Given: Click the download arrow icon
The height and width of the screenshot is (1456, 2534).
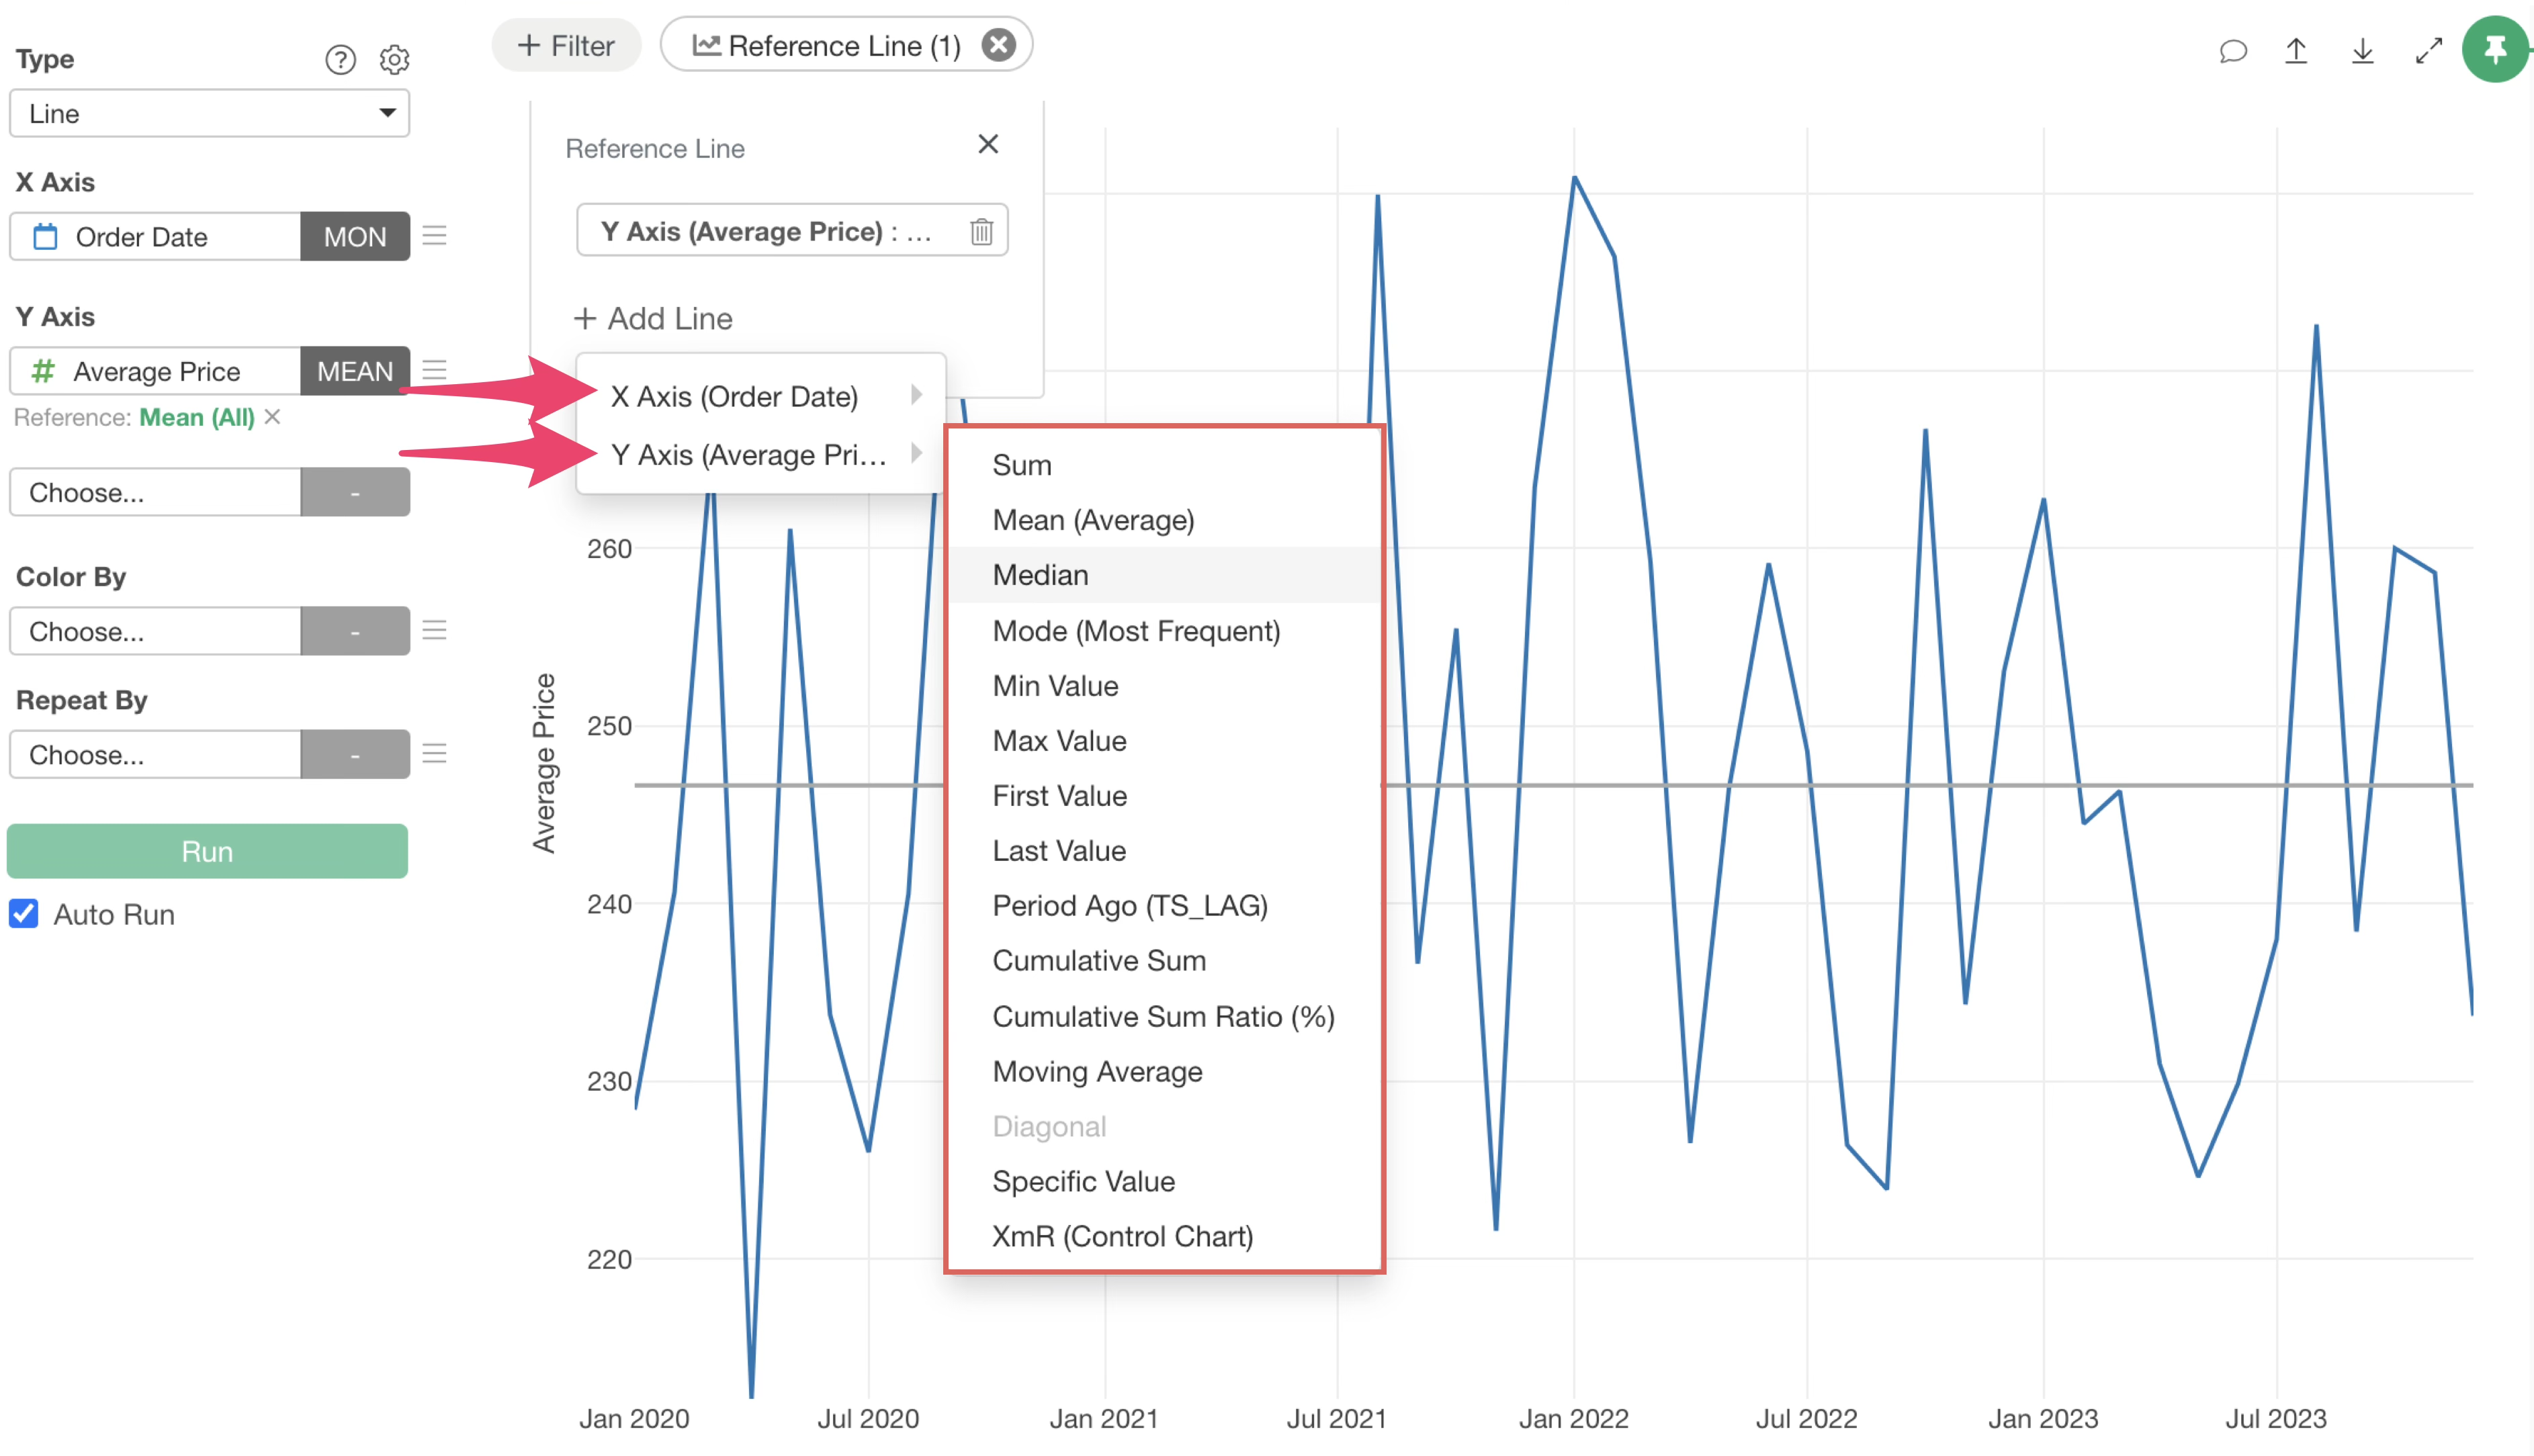Looking at the screenshot, I should 2362,50.
